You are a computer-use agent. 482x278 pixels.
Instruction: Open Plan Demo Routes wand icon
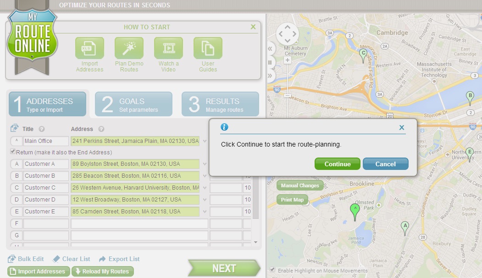pos(129,48)
